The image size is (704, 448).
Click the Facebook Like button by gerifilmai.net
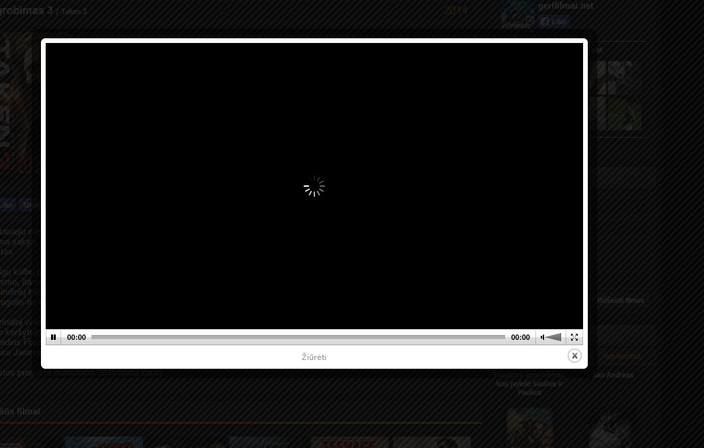pyautogui.click(x=554, y=21)
